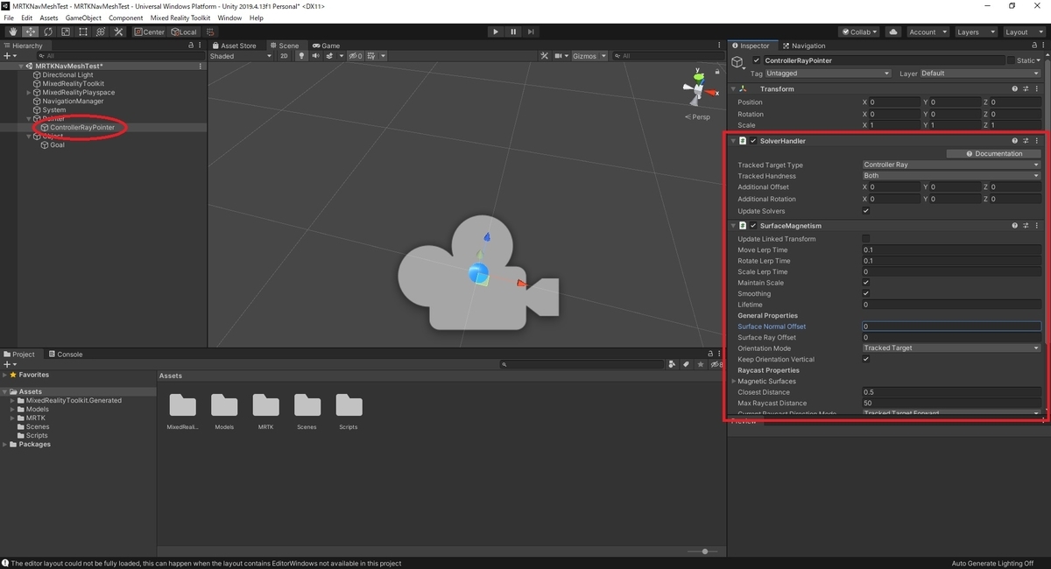Image resolution: width=1051 pixels, height=569 pixels.
Task: Open Scene view tools settings icon
Action: pyautogui.click(x=544, y=56)
